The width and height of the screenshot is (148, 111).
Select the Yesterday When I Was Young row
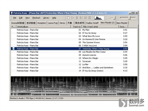tap(69, 49)
